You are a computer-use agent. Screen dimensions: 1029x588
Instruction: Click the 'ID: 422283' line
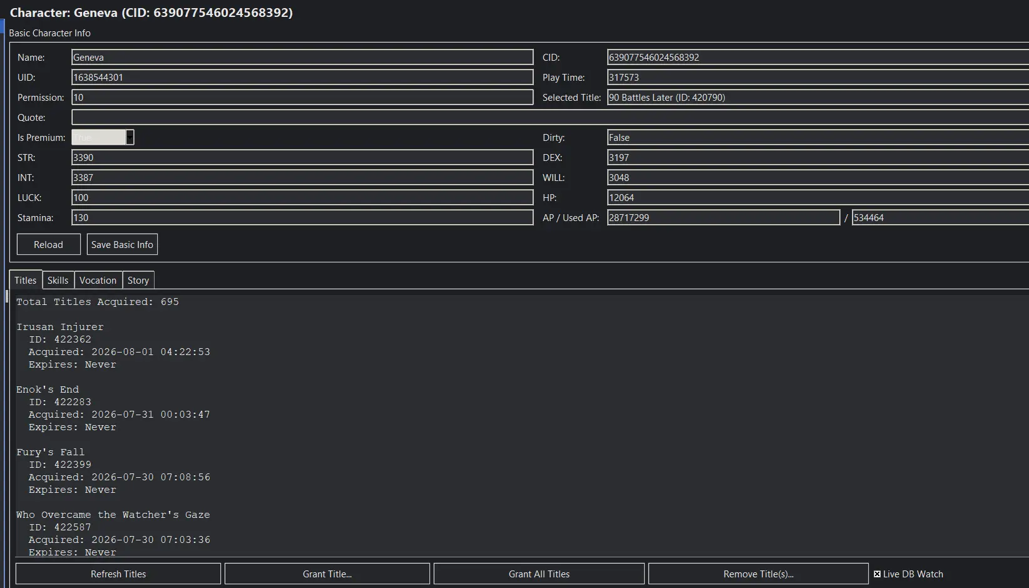pos(60,402)
